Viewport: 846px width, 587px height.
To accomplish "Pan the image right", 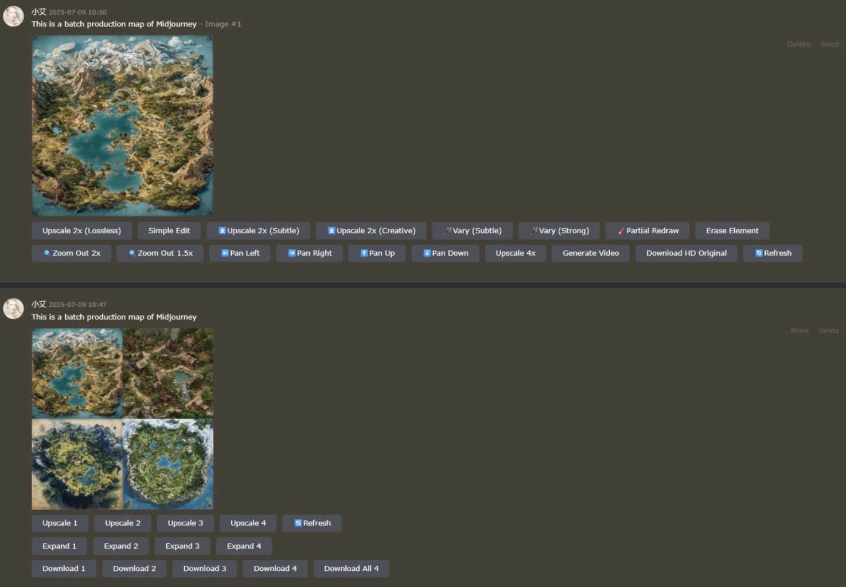I will pos(309,253).
